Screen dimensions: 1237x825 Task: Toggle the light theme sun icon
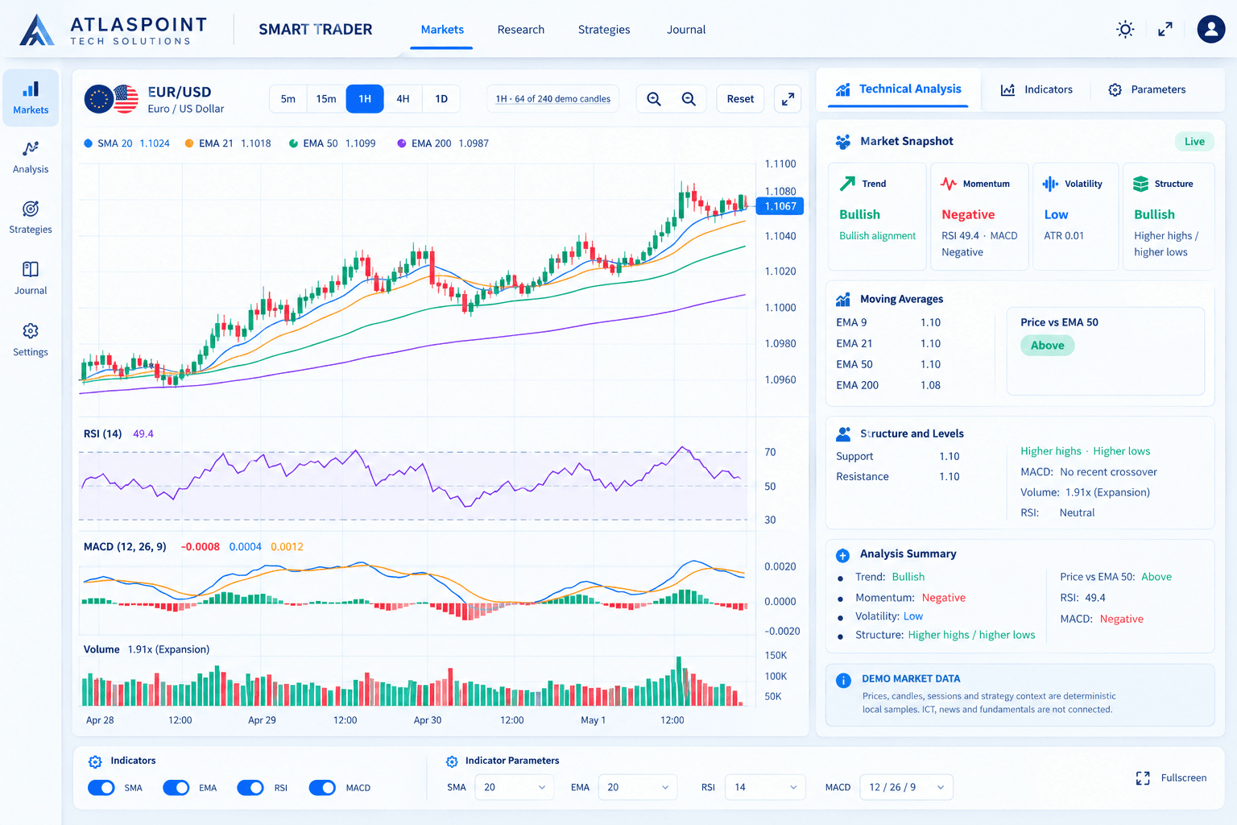coord(1125,30)
